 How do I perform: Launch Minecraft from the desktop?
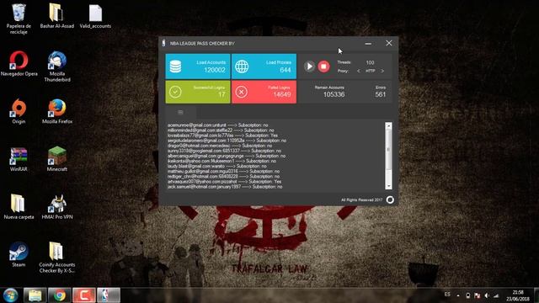(57, 159)
